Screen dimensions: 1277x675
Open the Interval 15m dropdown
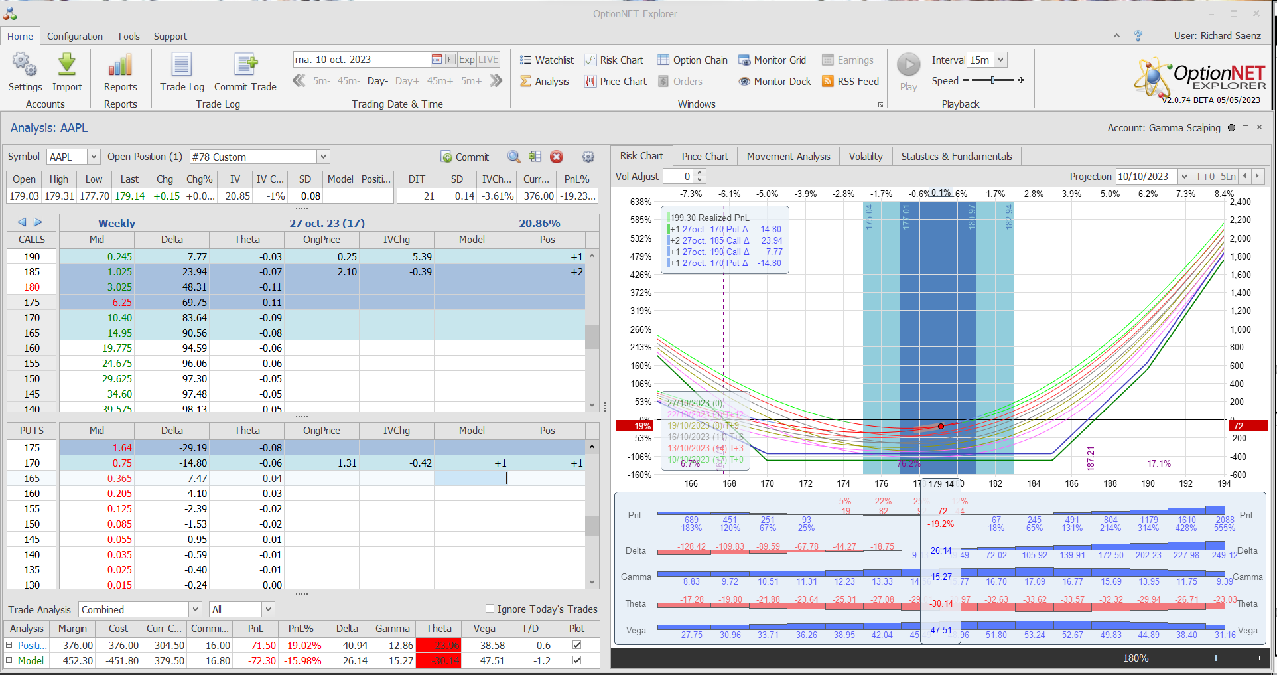1001,60
